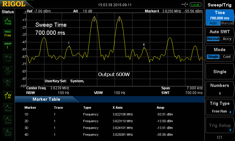Screen dimensions: 235x141
Task: Click the Peak status icon
Action: point(8,21)
